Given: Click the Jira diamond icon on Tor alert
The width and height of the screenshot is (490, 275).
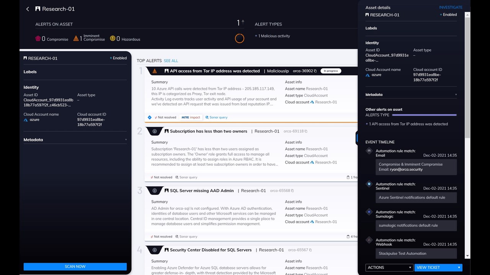Looking at the screenshot, I should tap(150, 117).
